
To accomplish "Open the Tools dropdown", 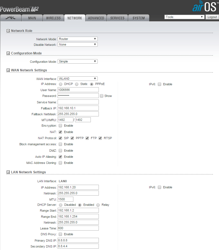I will (x=184, y=17).
